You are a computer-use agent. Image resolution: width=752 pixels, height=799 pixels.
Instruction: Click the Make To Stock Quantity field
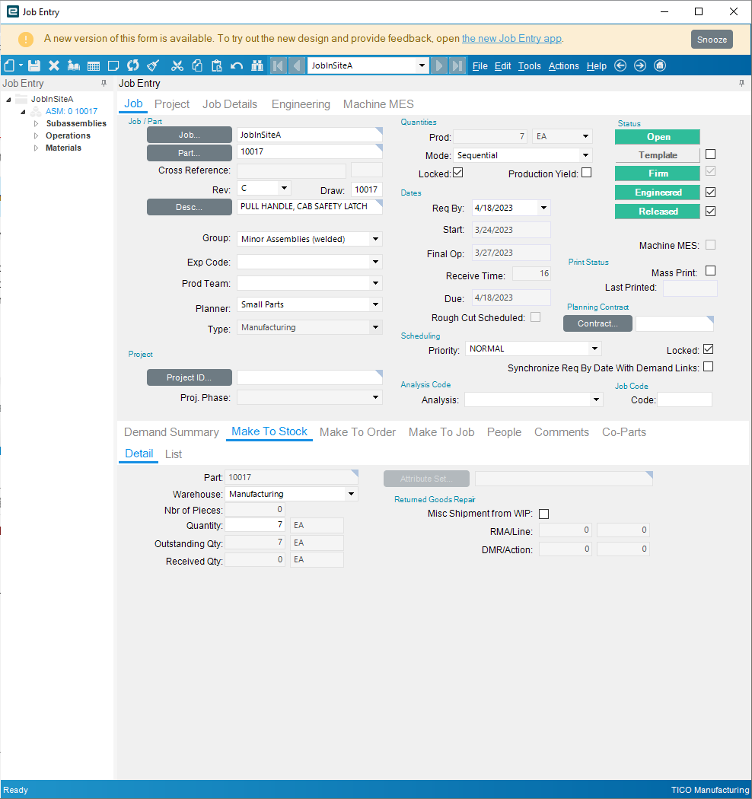[x=255, y=525]
